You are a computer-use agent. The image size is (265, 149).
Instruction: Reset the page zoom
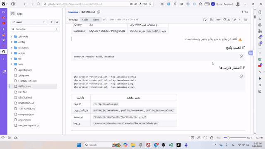[x=219, y=138]
